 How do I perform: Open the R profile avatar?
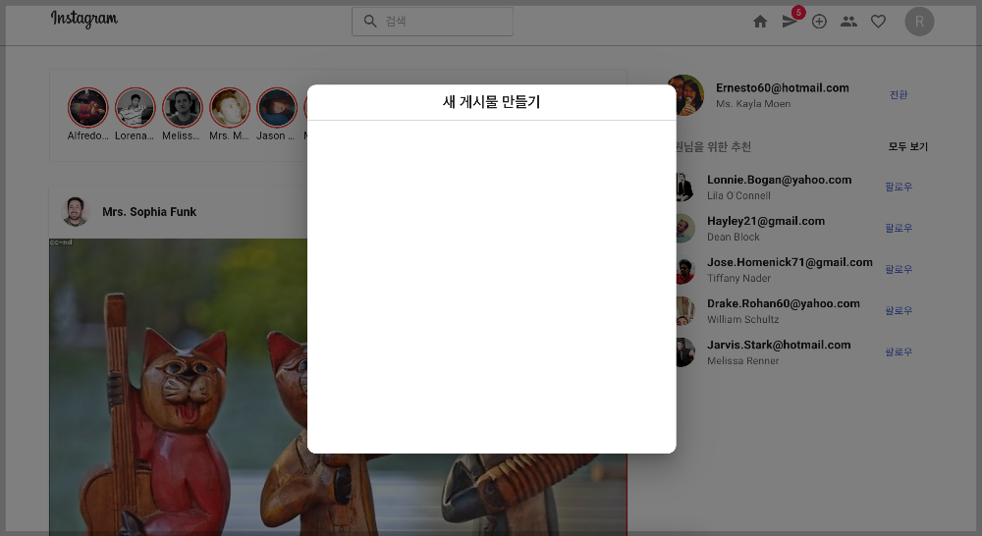pyautogui.click(x=919, y=22)
